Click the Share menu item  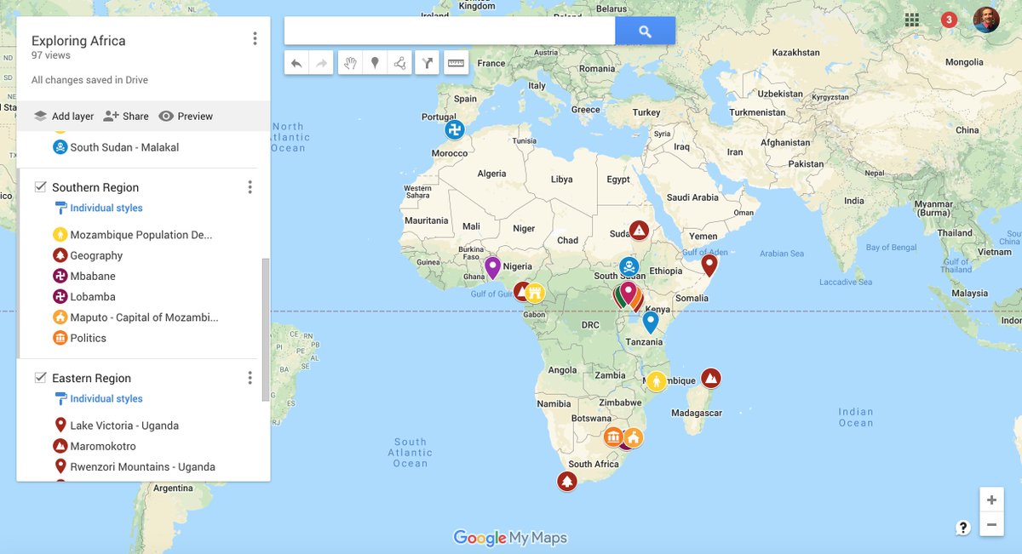point(125,116)
